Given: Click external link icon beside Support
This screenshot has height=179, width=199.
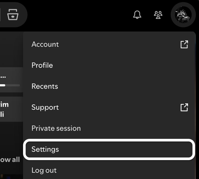Looking at the screenshot, I should click(x=184, y=107).
